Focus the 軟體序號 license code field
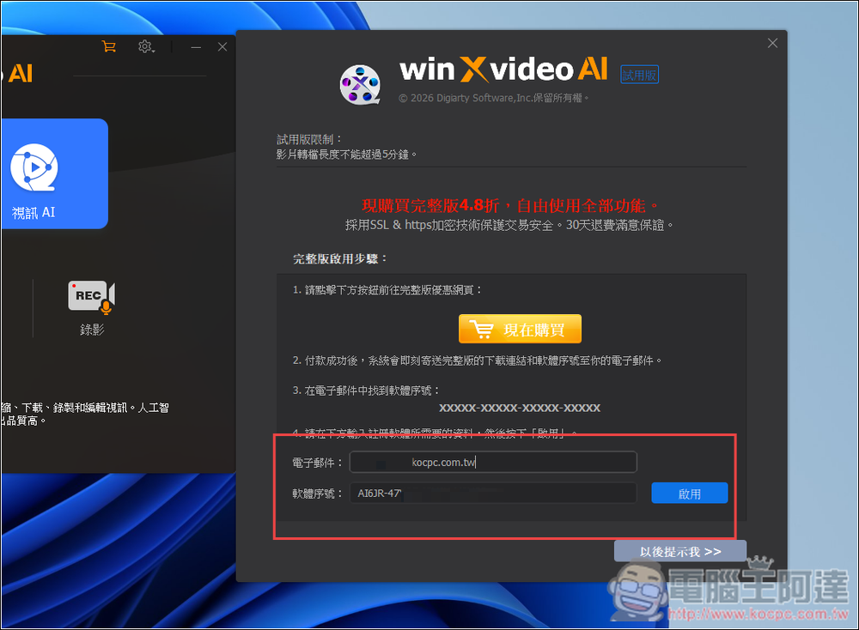Image resolution: width=859 pixels, height=630 pixels. point(493,494)
